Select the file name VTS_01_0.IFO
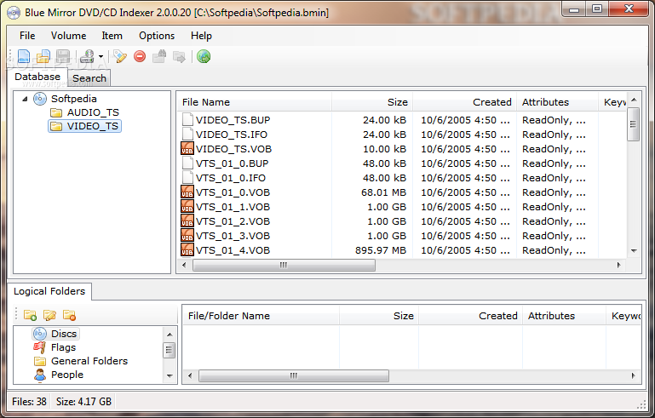This screenshot has width=655, height=418. tap(231, 178)
